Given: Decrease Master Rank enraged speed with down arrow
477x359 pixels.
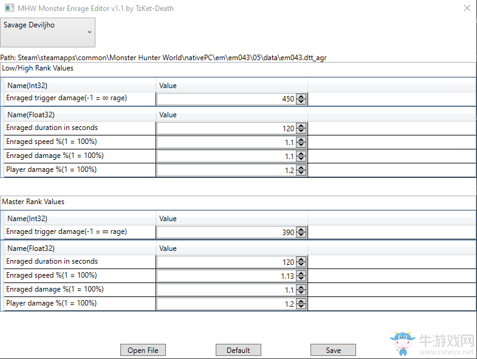Looking at the screenshot, I should [x=301, y=279].
